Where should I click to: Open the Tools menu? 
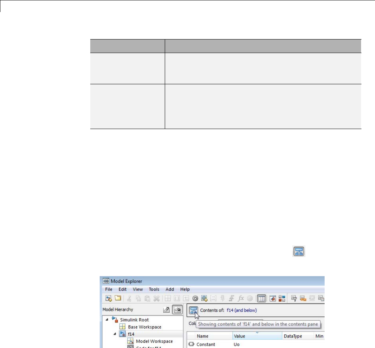click(154, 289)
